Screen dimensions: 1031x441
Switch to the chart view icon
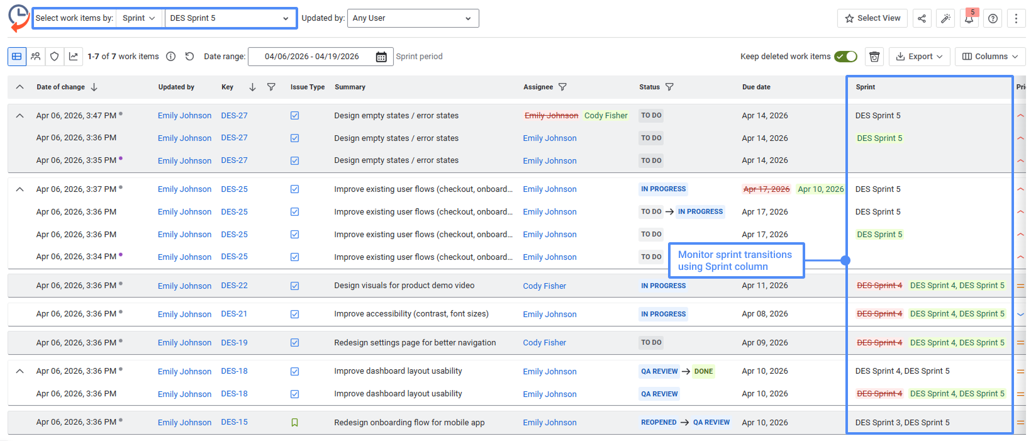coord(74,57)
